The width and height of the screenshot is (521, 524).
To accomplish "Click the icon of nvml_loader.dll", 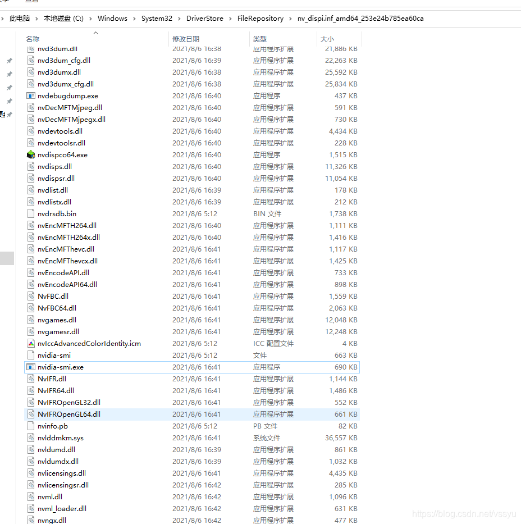I will (x=31, y=509).
